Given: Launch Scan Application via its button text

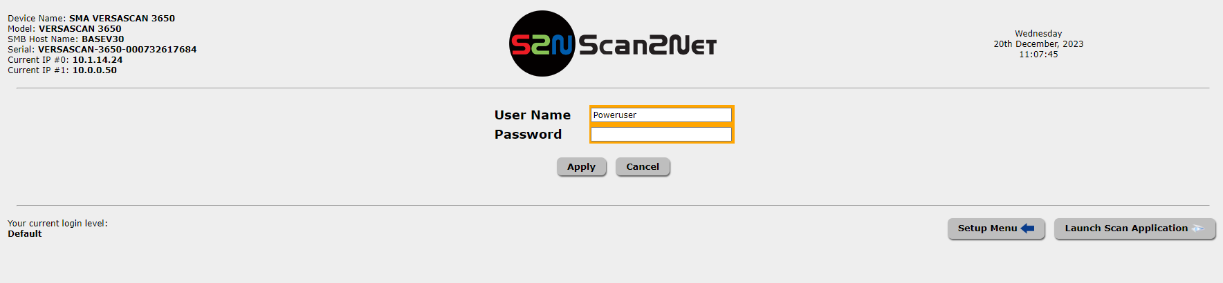Looking at the screenshot, I should pos(1126,228).
